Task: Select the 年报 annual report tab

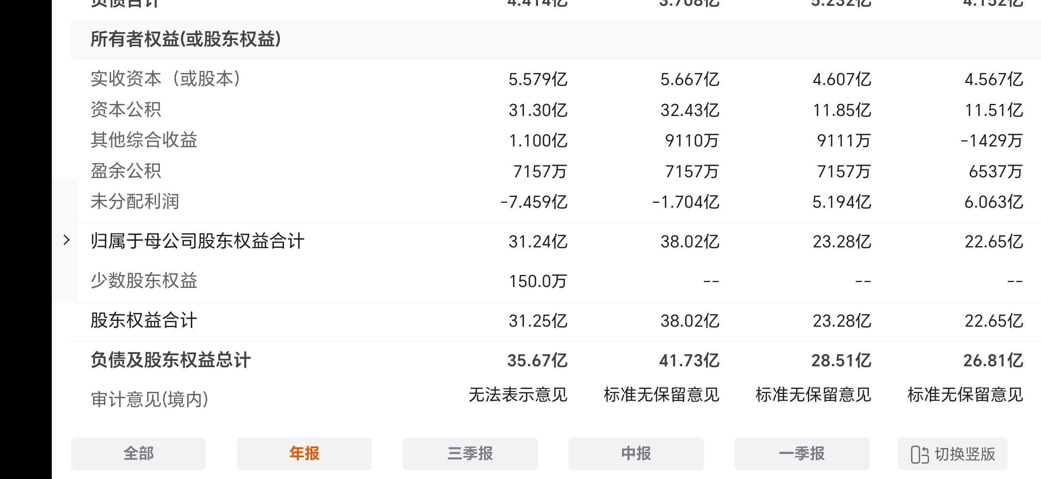Action: [x=304, y=454]
